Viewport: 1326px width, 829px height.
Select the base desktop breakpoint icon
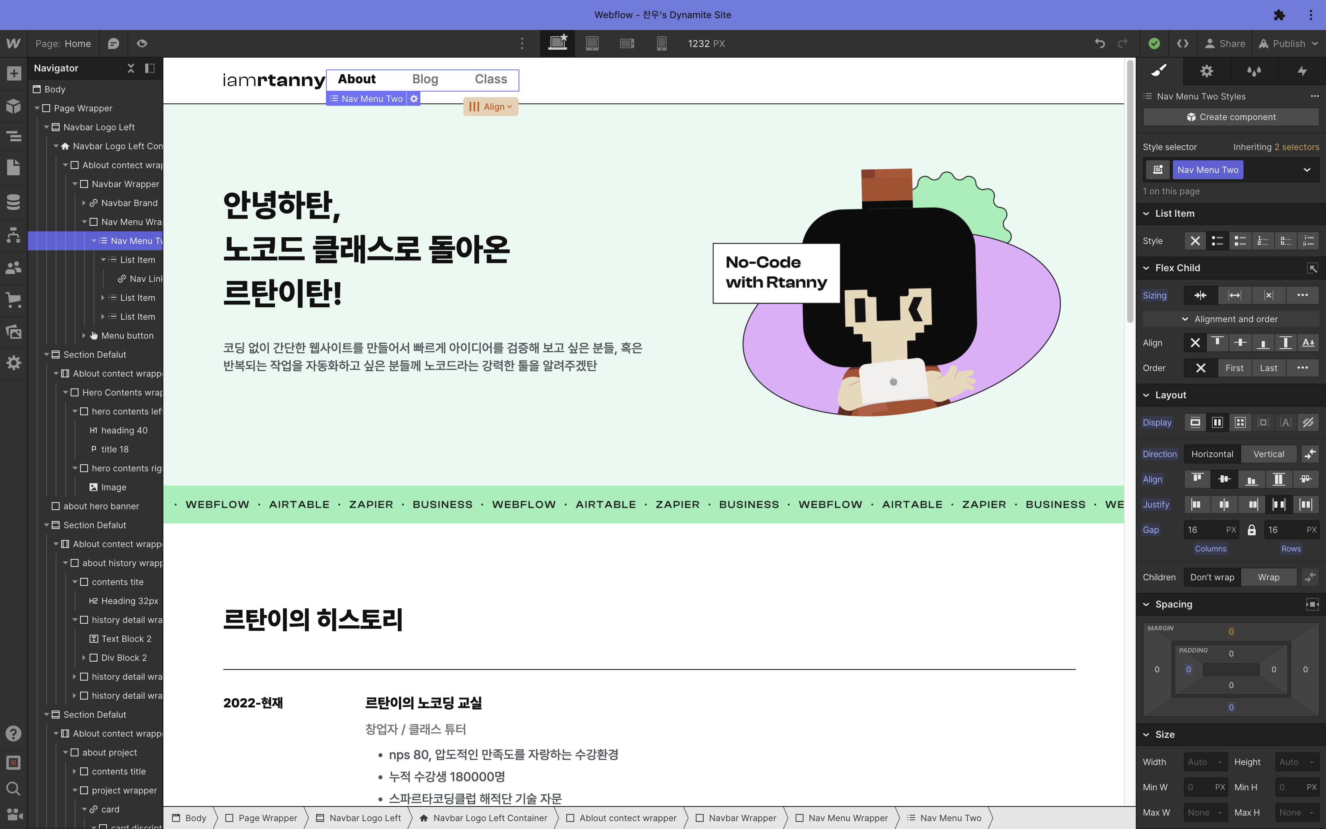tap(558, 43)
